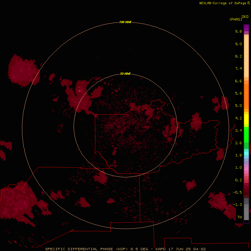Click the 1.0 scale value

pos(238,167)
